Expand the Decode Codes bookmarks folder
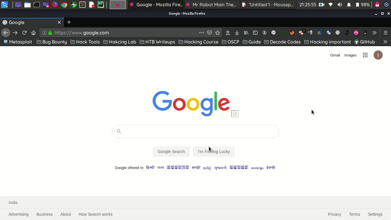The image size is (391, 220). click(283, 42)
